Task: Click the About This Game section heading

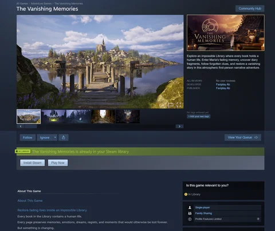Action: [29, 191]
